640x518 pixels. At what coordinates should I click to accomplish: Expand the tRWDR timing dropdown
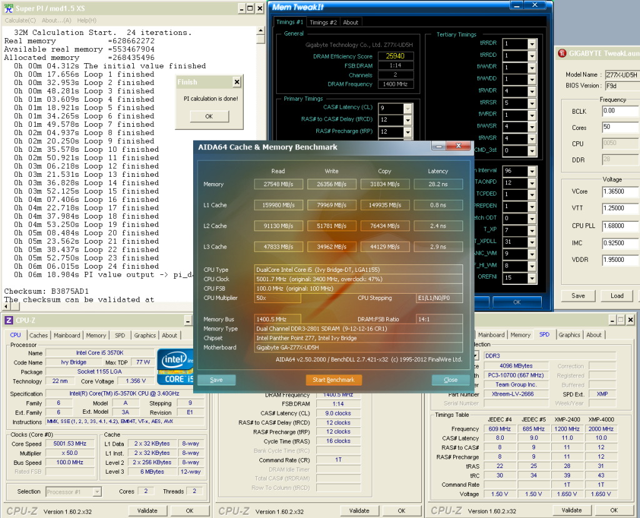click(532, 91)
